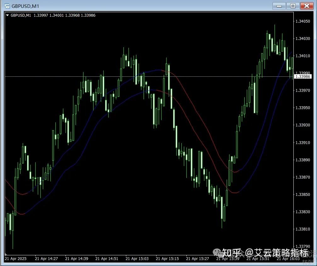Click the GBPUSD,M1 title bar label
Viewport: 317px width, 266px height.
[24, 6]
